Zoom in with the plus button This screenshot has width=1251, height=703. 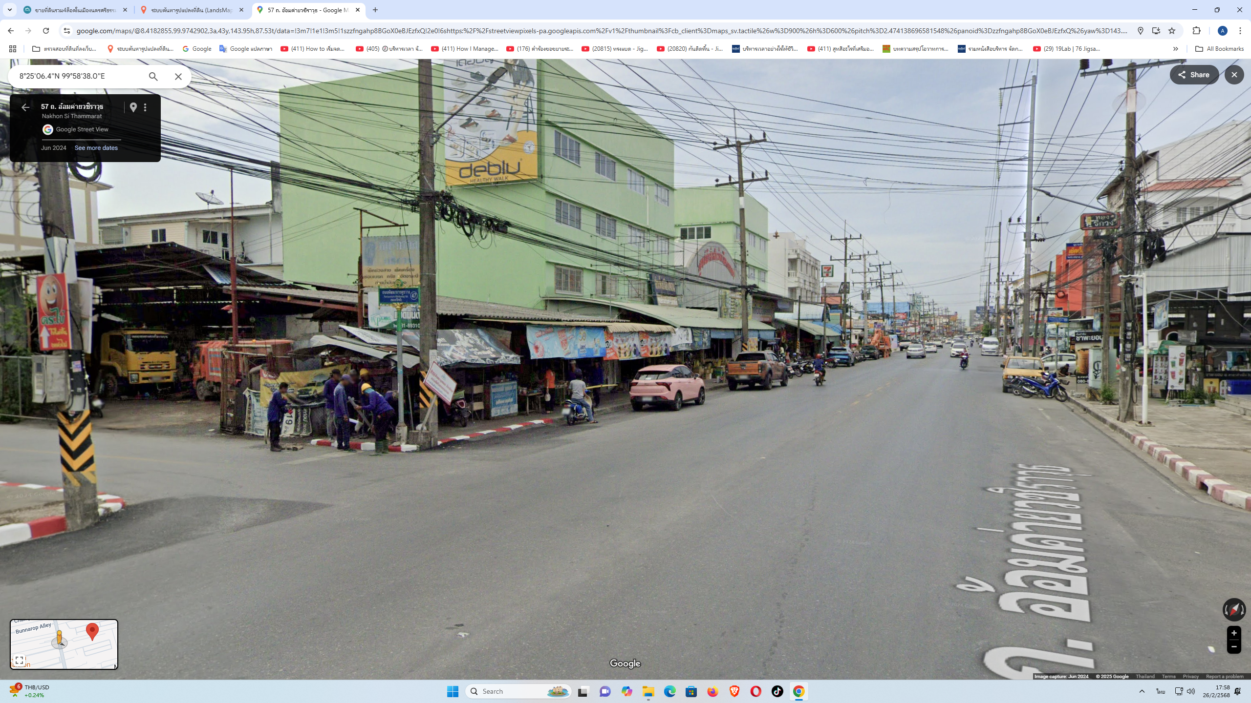coord(1234,633)
